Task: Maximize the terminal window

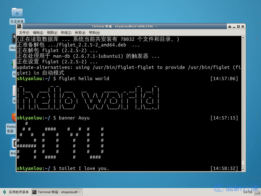Action: pos(238,26)
